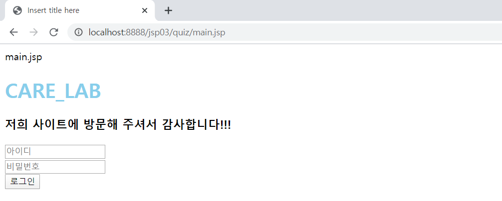This screenshot has height=201, width=502.
Task: Click the CARE_LAB heading
Action: tap(53, 91)
